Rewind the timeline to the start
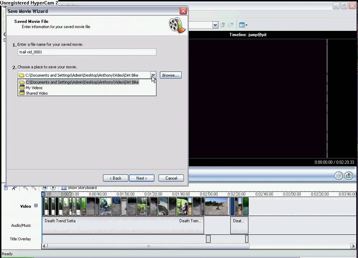This screenshot has width=358, height=258. pos(45,188)
